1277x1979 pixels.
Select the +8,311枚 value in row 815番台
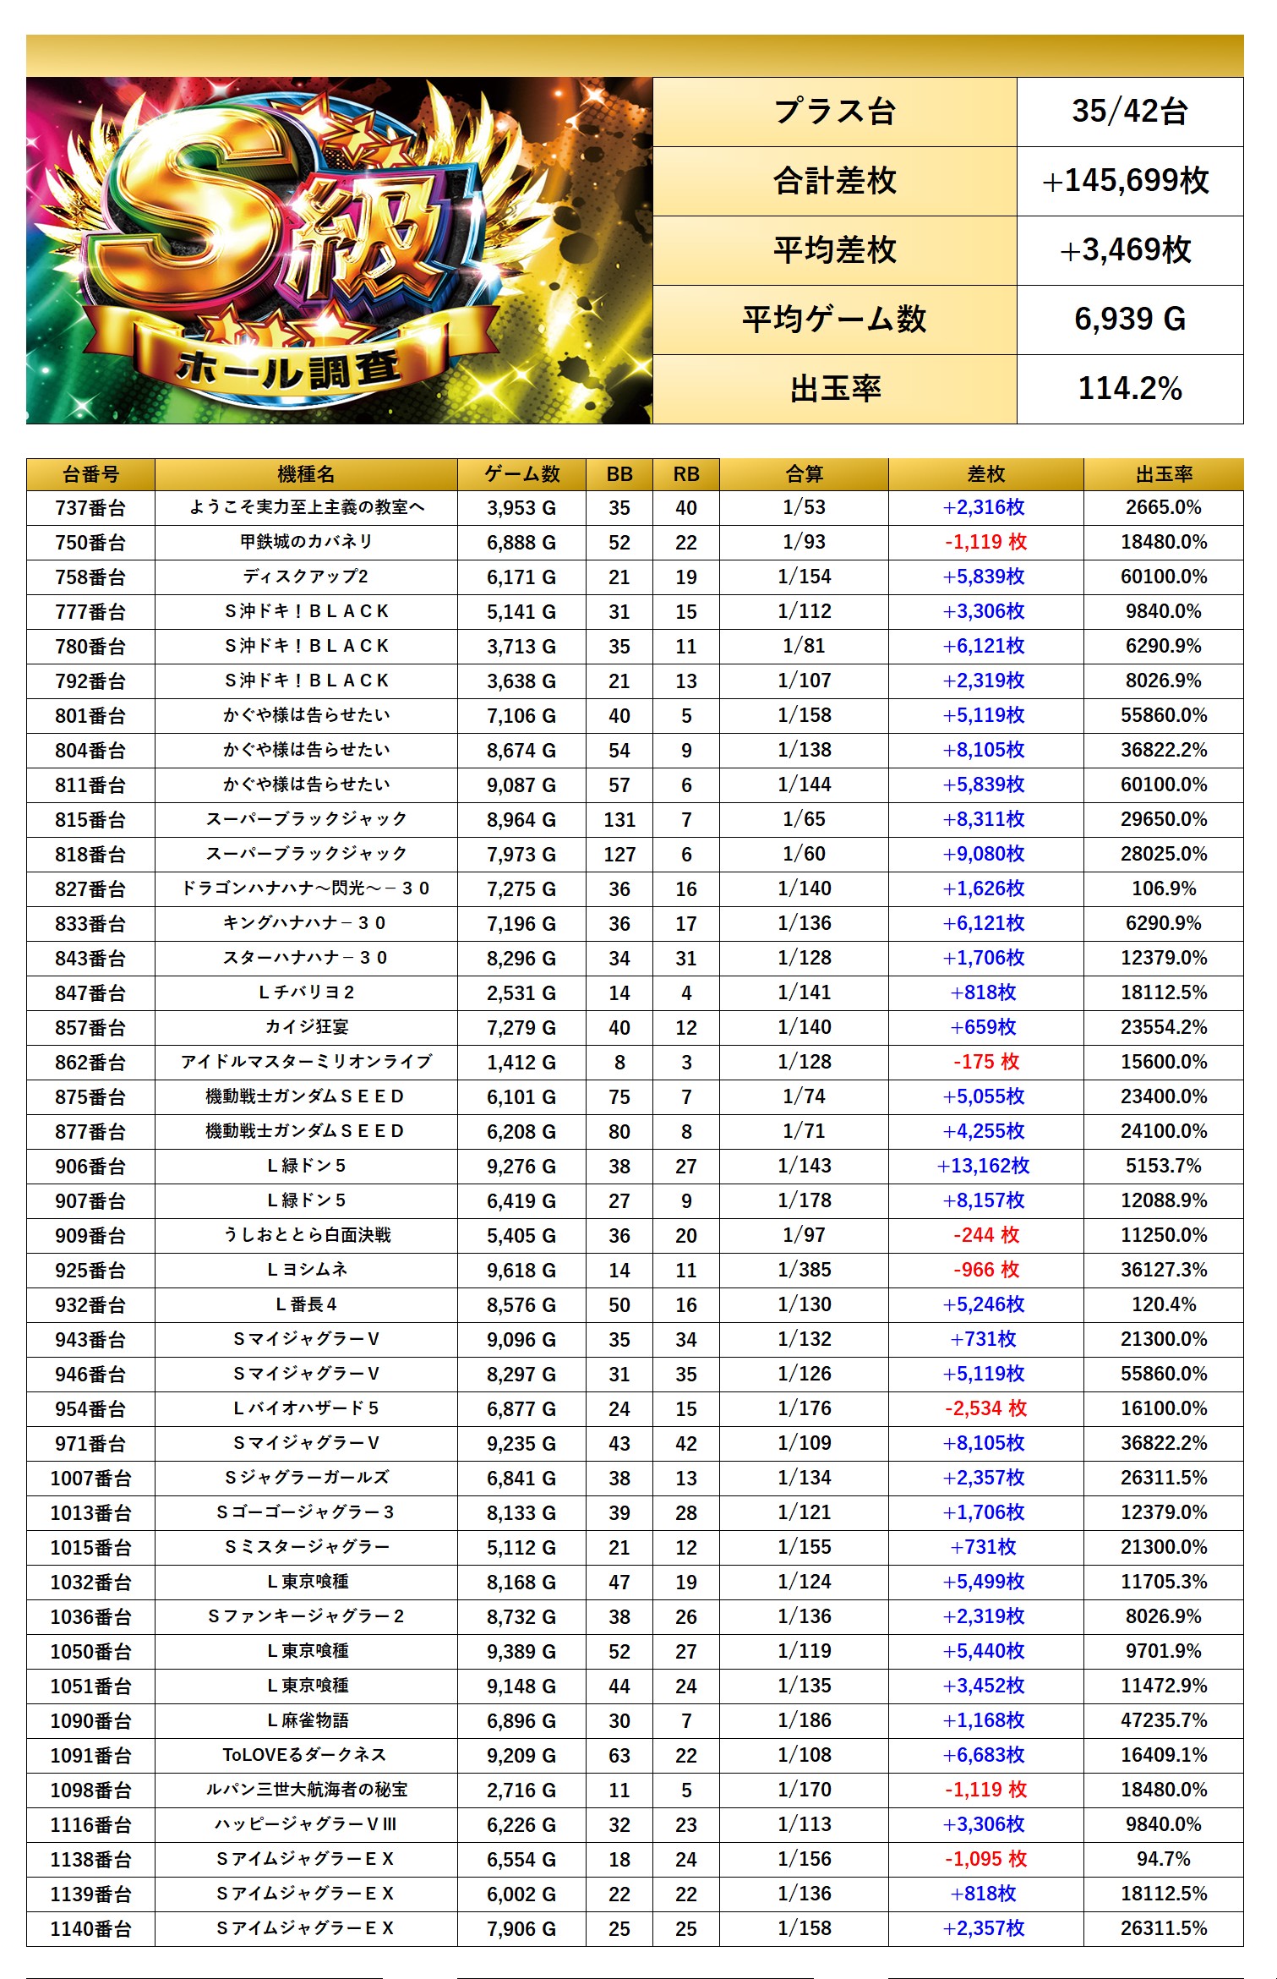(x=984, y=819)
